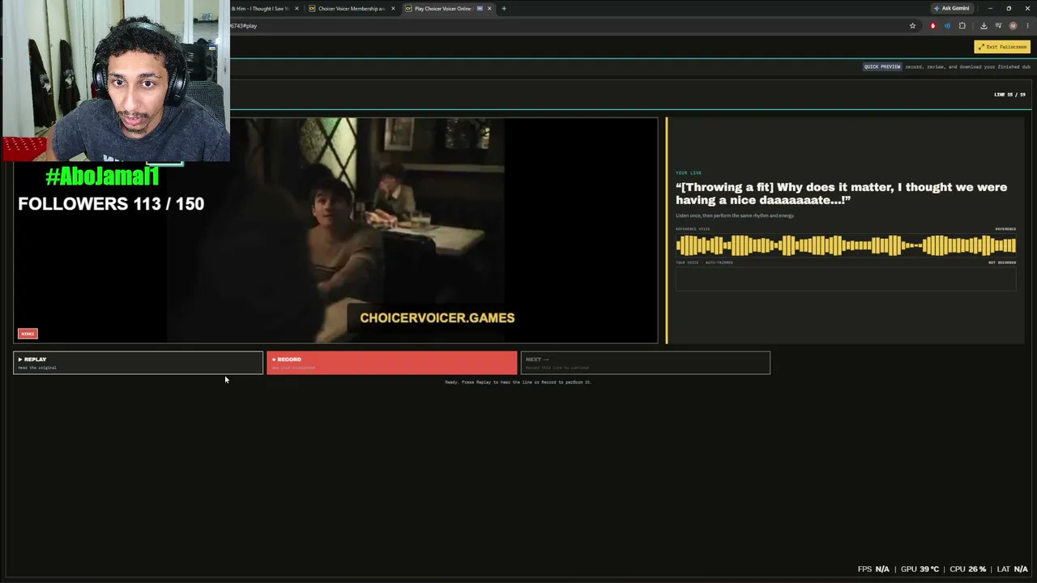
Task: Click the reference voice waveform
Action: [x=846, y=245]
